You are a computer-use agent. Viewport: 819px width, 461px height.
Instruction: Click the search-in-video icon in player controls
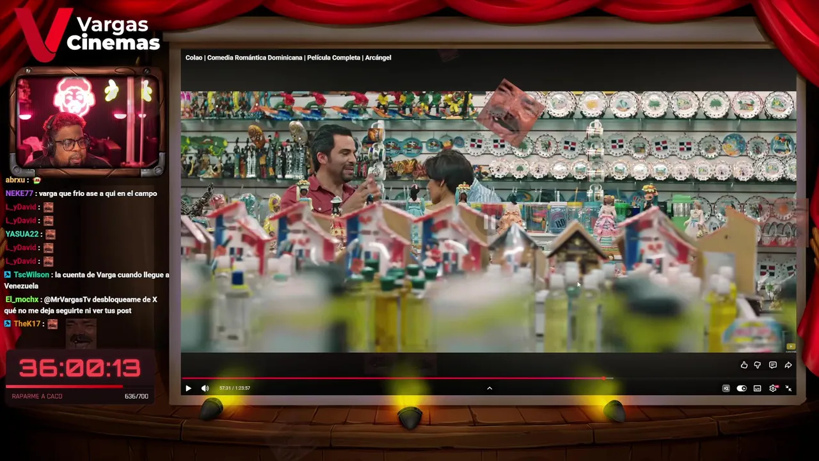726,388
